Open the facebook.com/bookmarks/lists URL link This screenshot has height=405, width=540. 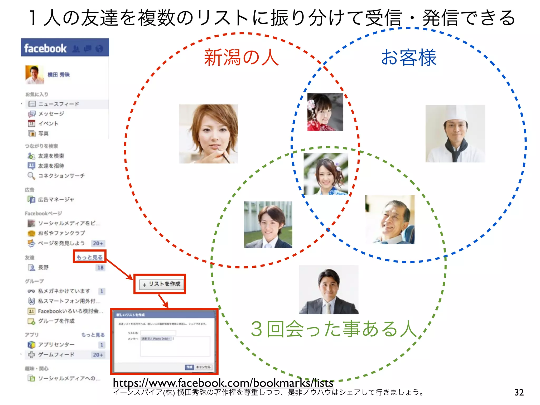coord(223,383)
